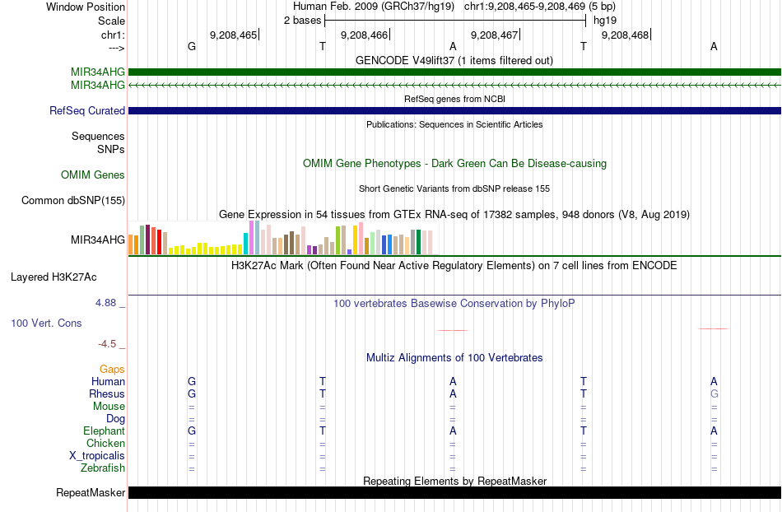Screen dimensions: 782x512
Task: Click the 2 bases scale bar label
Action: tap(302, 21)
